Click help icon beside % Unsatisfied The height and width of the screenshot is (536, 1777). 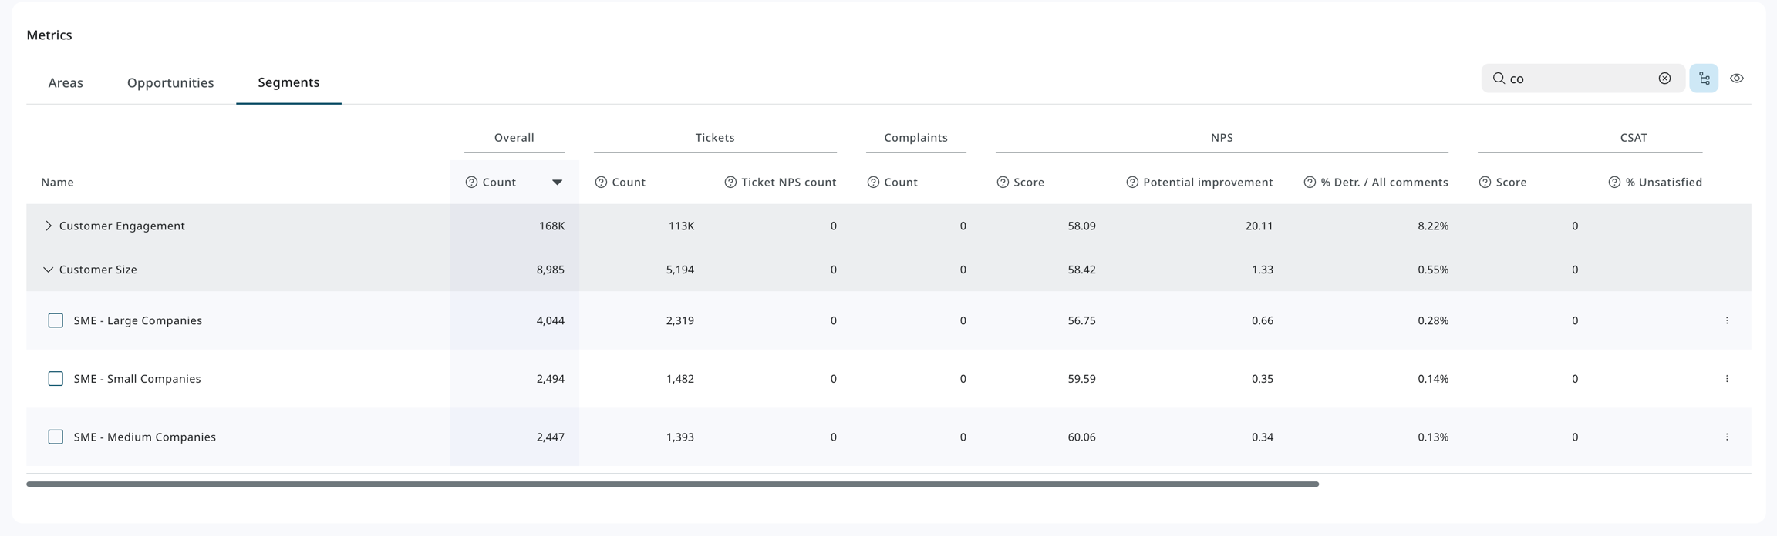point(1614,183)
